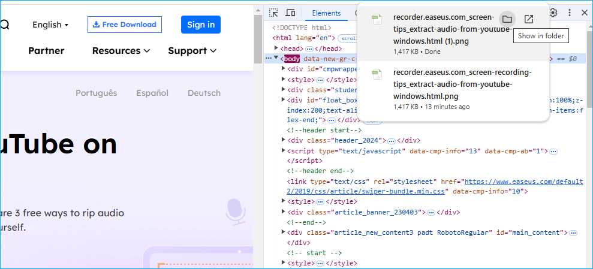Click the 'uTube on' heading text

(58, 144)
